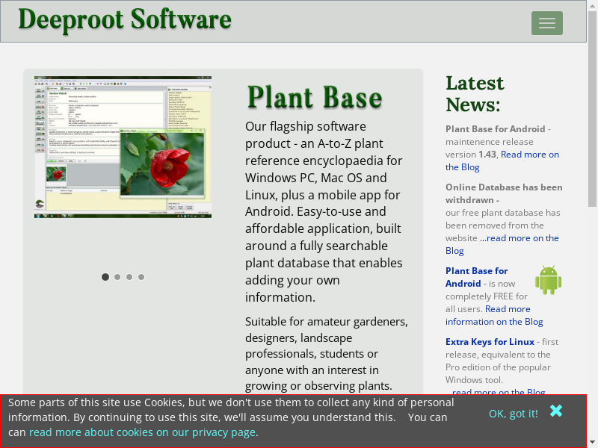The image size is (598, 448).
Task: Click the Latest News heading
Action: coord(475,93)
